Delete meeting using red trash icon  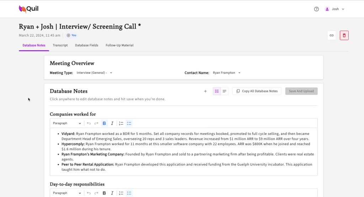tap(344, 35)
